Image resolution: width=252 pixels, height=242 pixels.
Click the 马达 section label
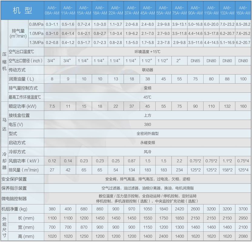coord(4,124)
